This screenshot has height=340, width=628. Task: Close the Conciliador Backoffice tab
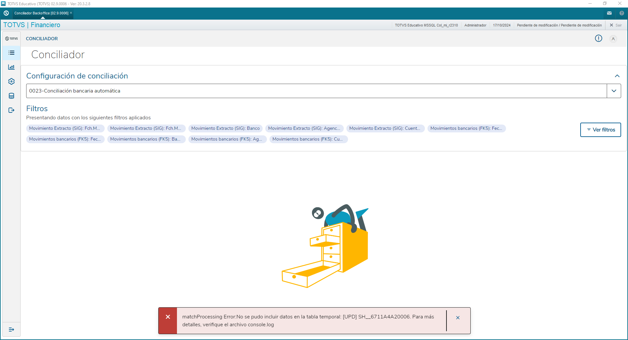click(71, 13)
